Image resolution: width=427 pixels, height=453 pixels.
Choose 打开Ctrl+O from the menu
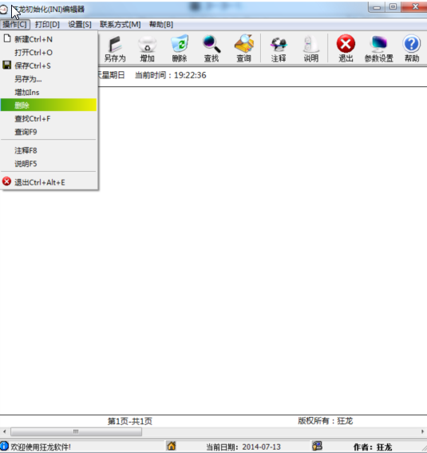click(x=49, y=52)
